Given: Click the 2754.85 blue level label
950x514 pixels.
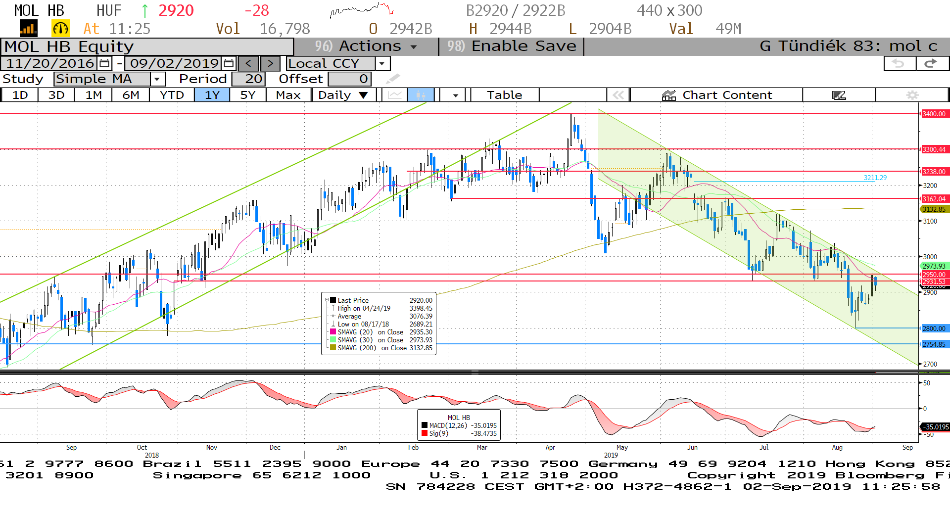Looking at the screenshot, I should pos(934,344).
